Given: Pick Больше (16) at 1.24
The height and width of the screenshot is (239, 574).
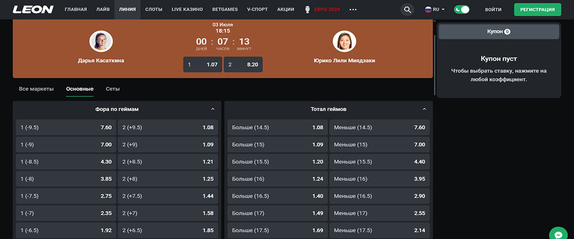Looking at the screenshot, I should (277, 179).
